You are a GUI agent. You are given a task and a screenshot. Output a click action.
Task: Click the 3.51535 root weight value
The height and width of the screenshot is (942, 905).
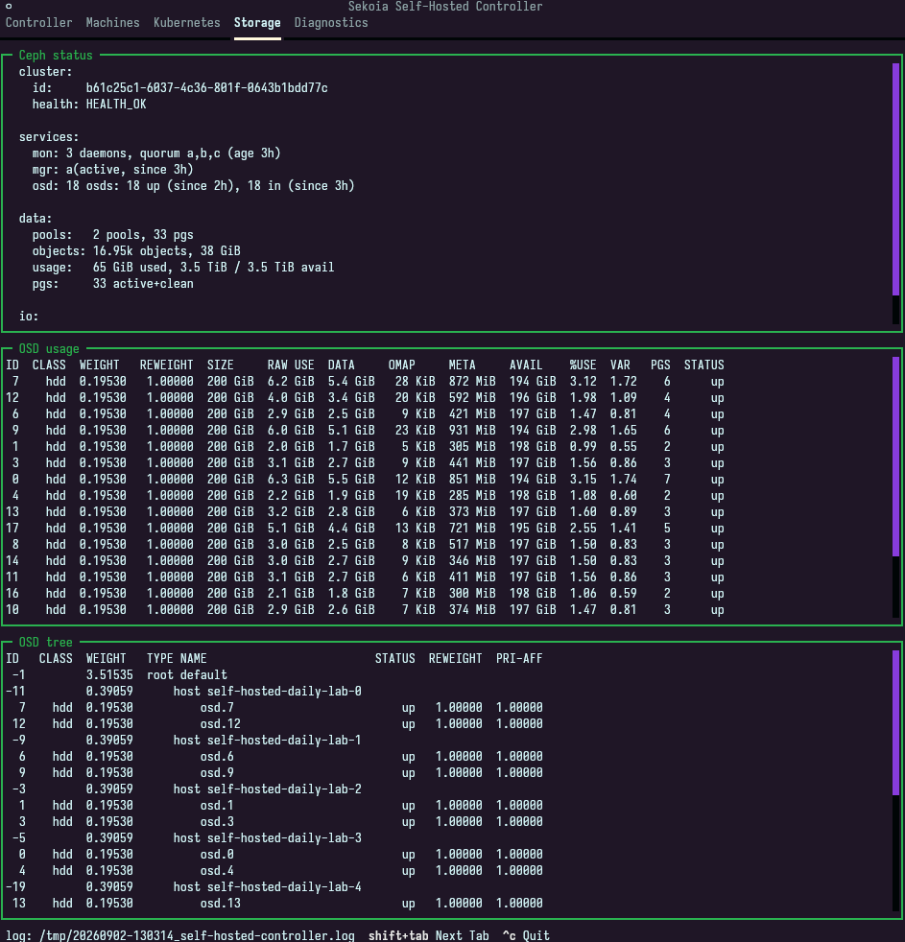pyautogui.click(x=109, y=674)
